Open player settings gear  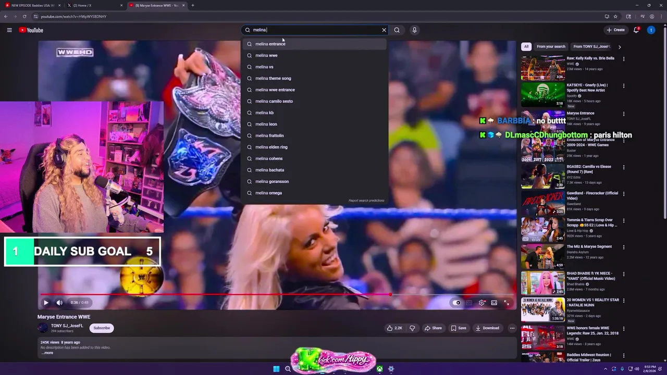(x=481, y=303)
